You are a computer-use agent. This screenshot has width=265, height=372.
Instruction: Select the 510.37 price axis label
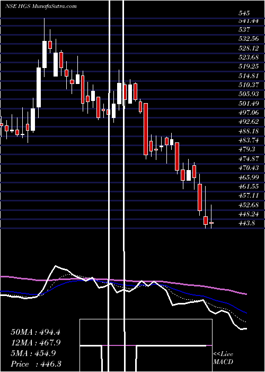[x=249, y=84]
